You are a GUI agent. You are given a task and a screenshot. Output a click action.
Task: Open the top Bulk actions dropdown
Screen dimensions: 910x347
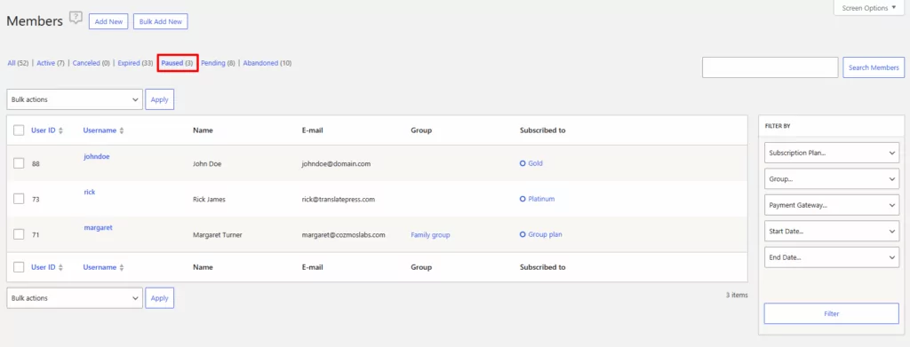click(x=75, y=99)
